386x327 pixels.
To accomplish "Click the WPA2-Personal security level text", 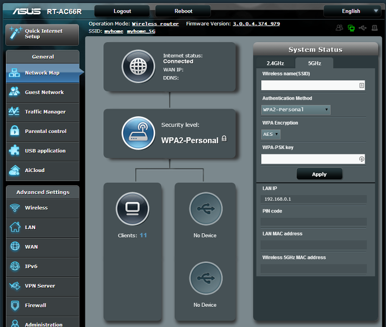I will pyautogui.click(x=189, y=140).
